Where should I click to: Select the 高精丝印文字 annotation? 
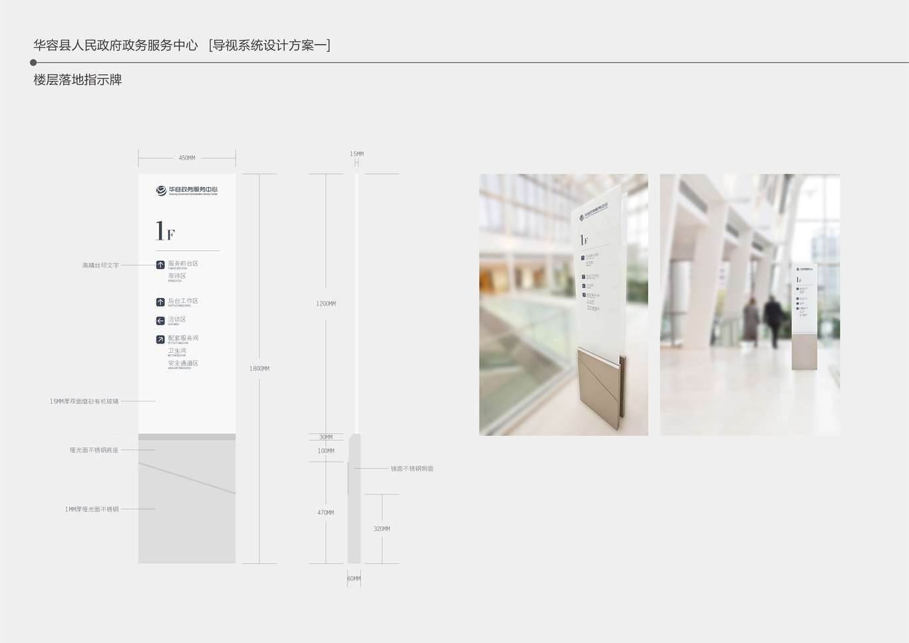[100, 266]
